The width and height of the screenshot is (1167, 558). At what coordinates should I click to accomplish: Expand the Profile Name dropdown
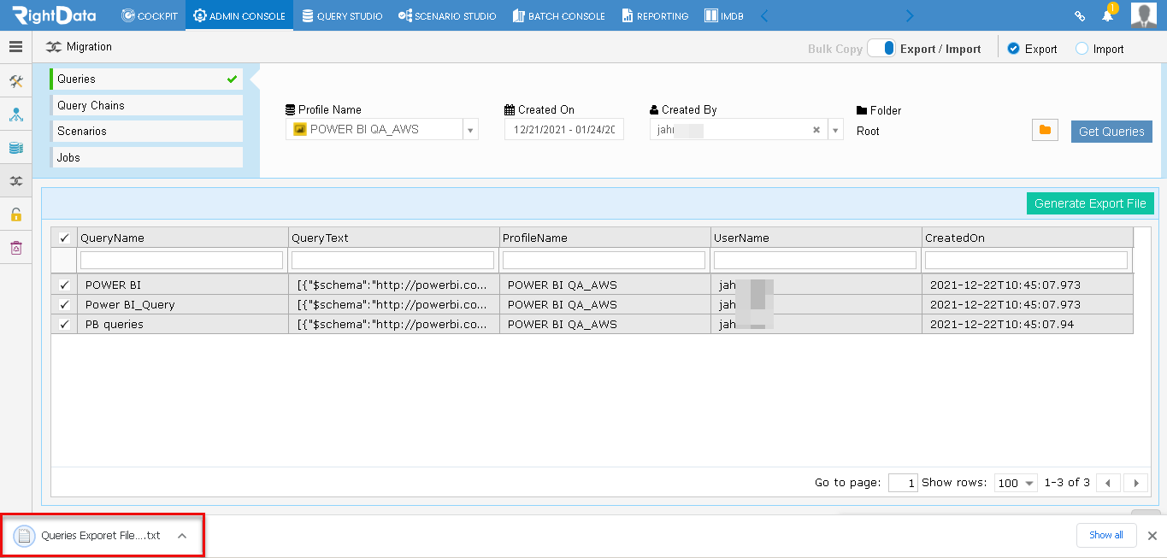point(470,130)
